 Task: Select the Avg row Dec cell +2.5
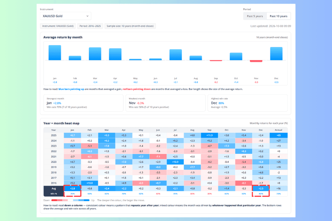click(261, 189)
